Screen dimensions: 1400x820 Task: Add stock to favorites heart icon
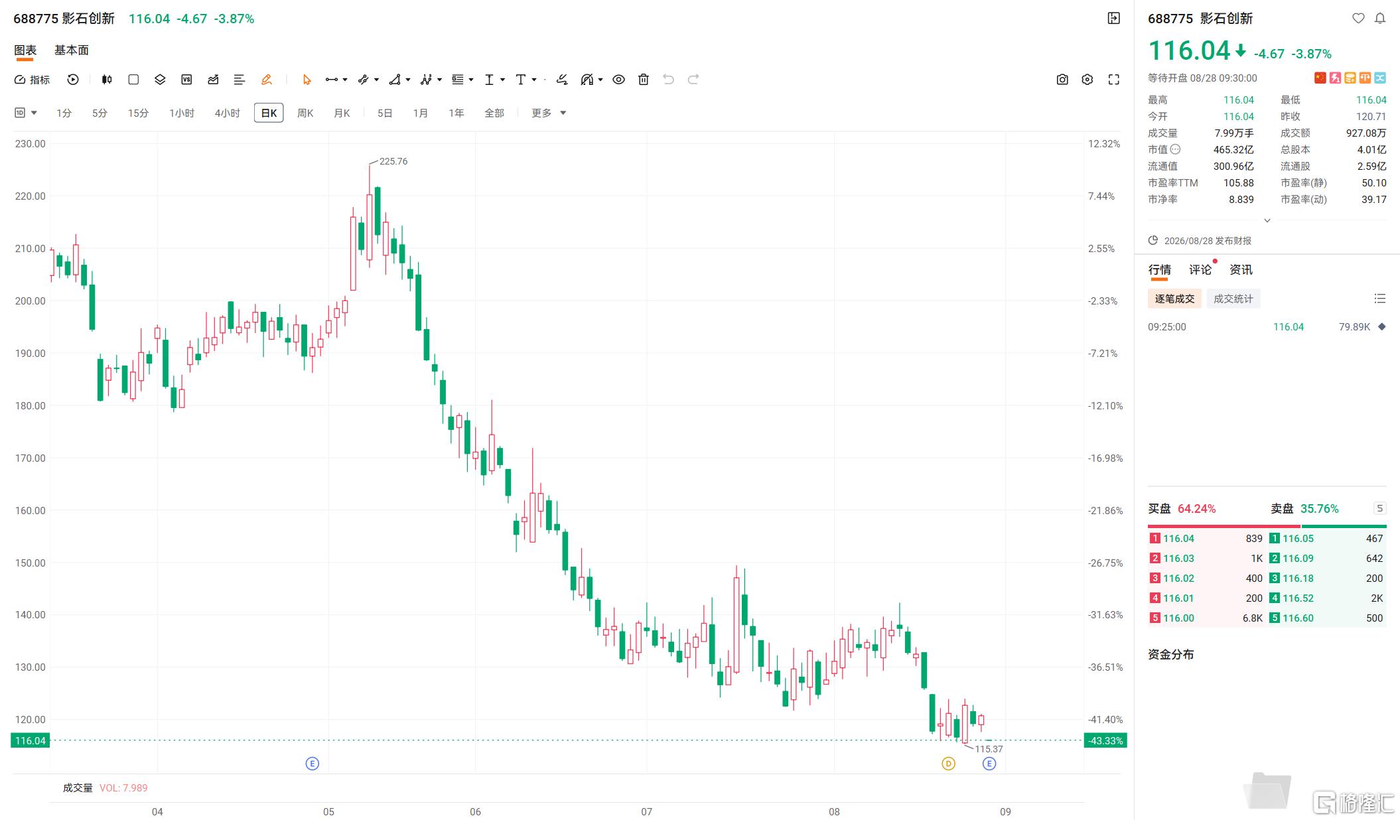(1358, 19)
